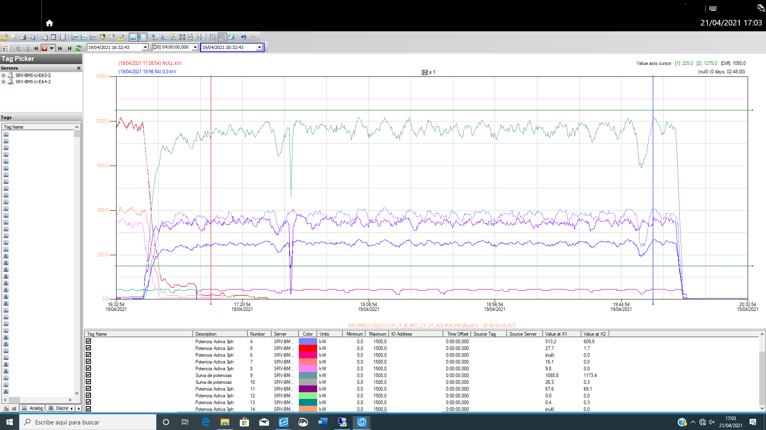Open the 04:00:00,000 duration dropdown
Image resolution: width=766 pixels, height=430 pixels.
(x=195, y=47)
